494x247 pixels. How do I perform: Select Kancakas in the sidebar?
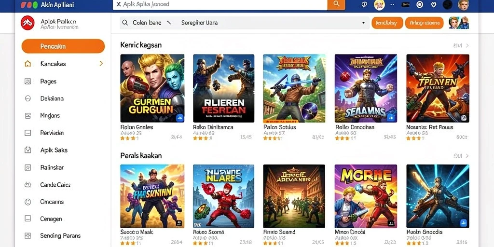point(53,64)
